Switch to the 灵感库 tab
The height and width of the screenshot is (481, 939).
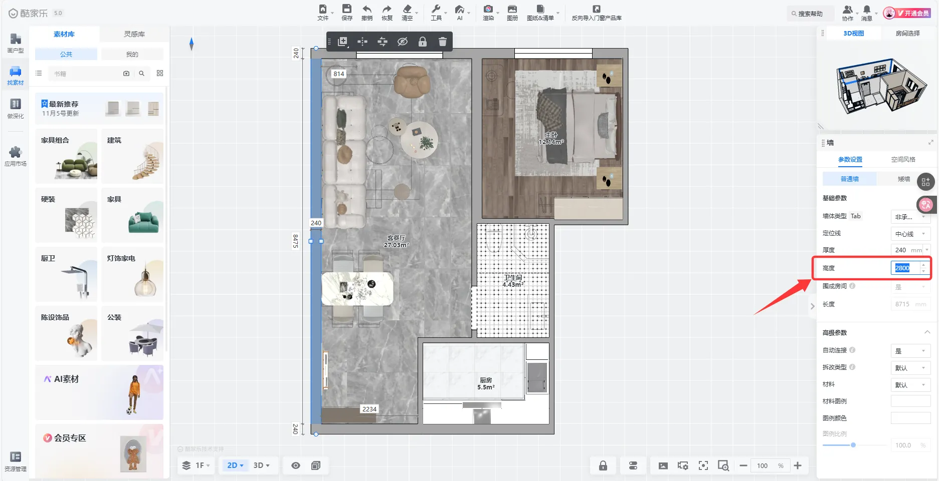(x=134, y=34)
